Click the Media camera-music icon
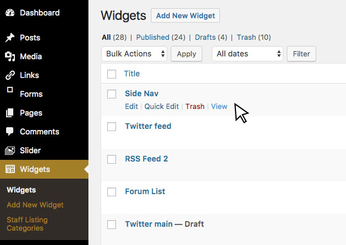 click(x=10, y=56)
